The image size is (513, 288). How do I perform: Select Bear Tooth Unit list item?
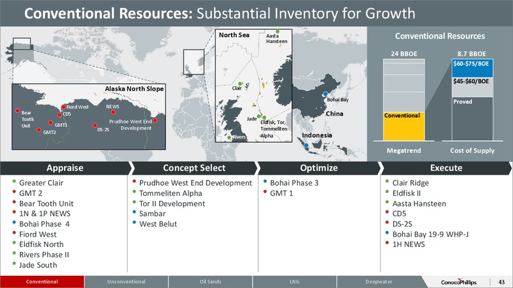46,204
